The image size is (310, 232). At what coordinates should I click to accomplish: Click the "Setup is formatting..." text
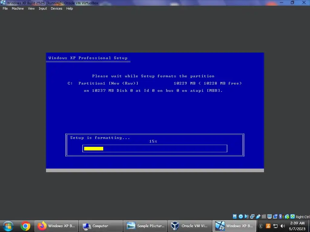tap(100, 138)
